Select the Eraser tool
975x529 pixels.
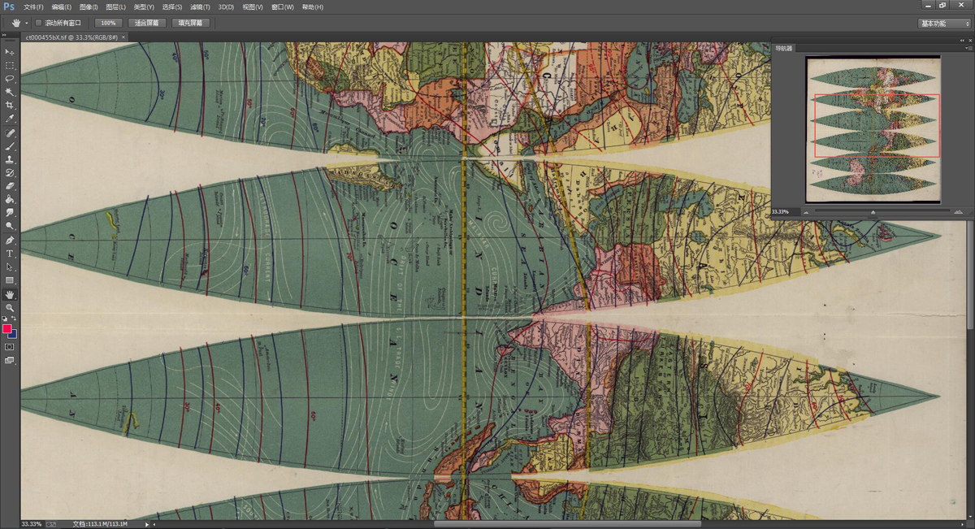pyautogui.click(x=10, y=186)
